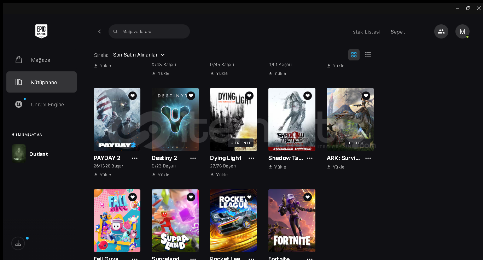The image size is (483, 260).
Task: Open the Fall Guys cover thumbnail
Action: (117, 220)
